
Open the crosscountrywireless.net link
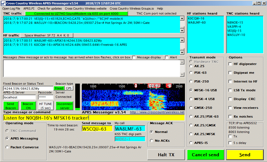[157, 112]
